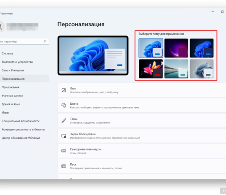Click the Темы brush icon
This screenshot has height=195, width=226.
point(64,121)
